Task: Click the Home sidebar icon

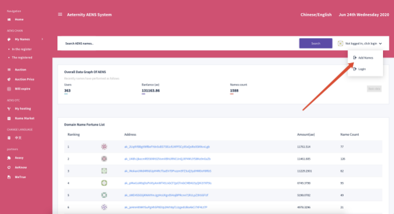Action: tap(9, 19)
